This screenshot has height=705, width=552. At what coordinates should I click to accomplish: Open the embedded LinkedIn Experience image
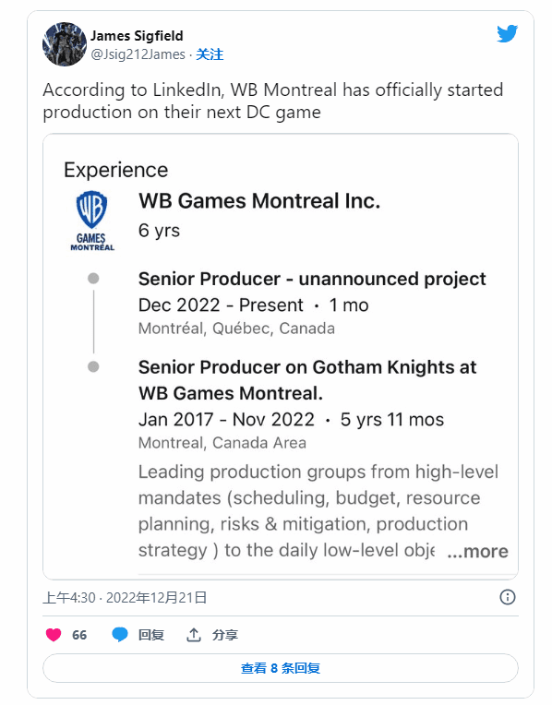pos(281,356)
